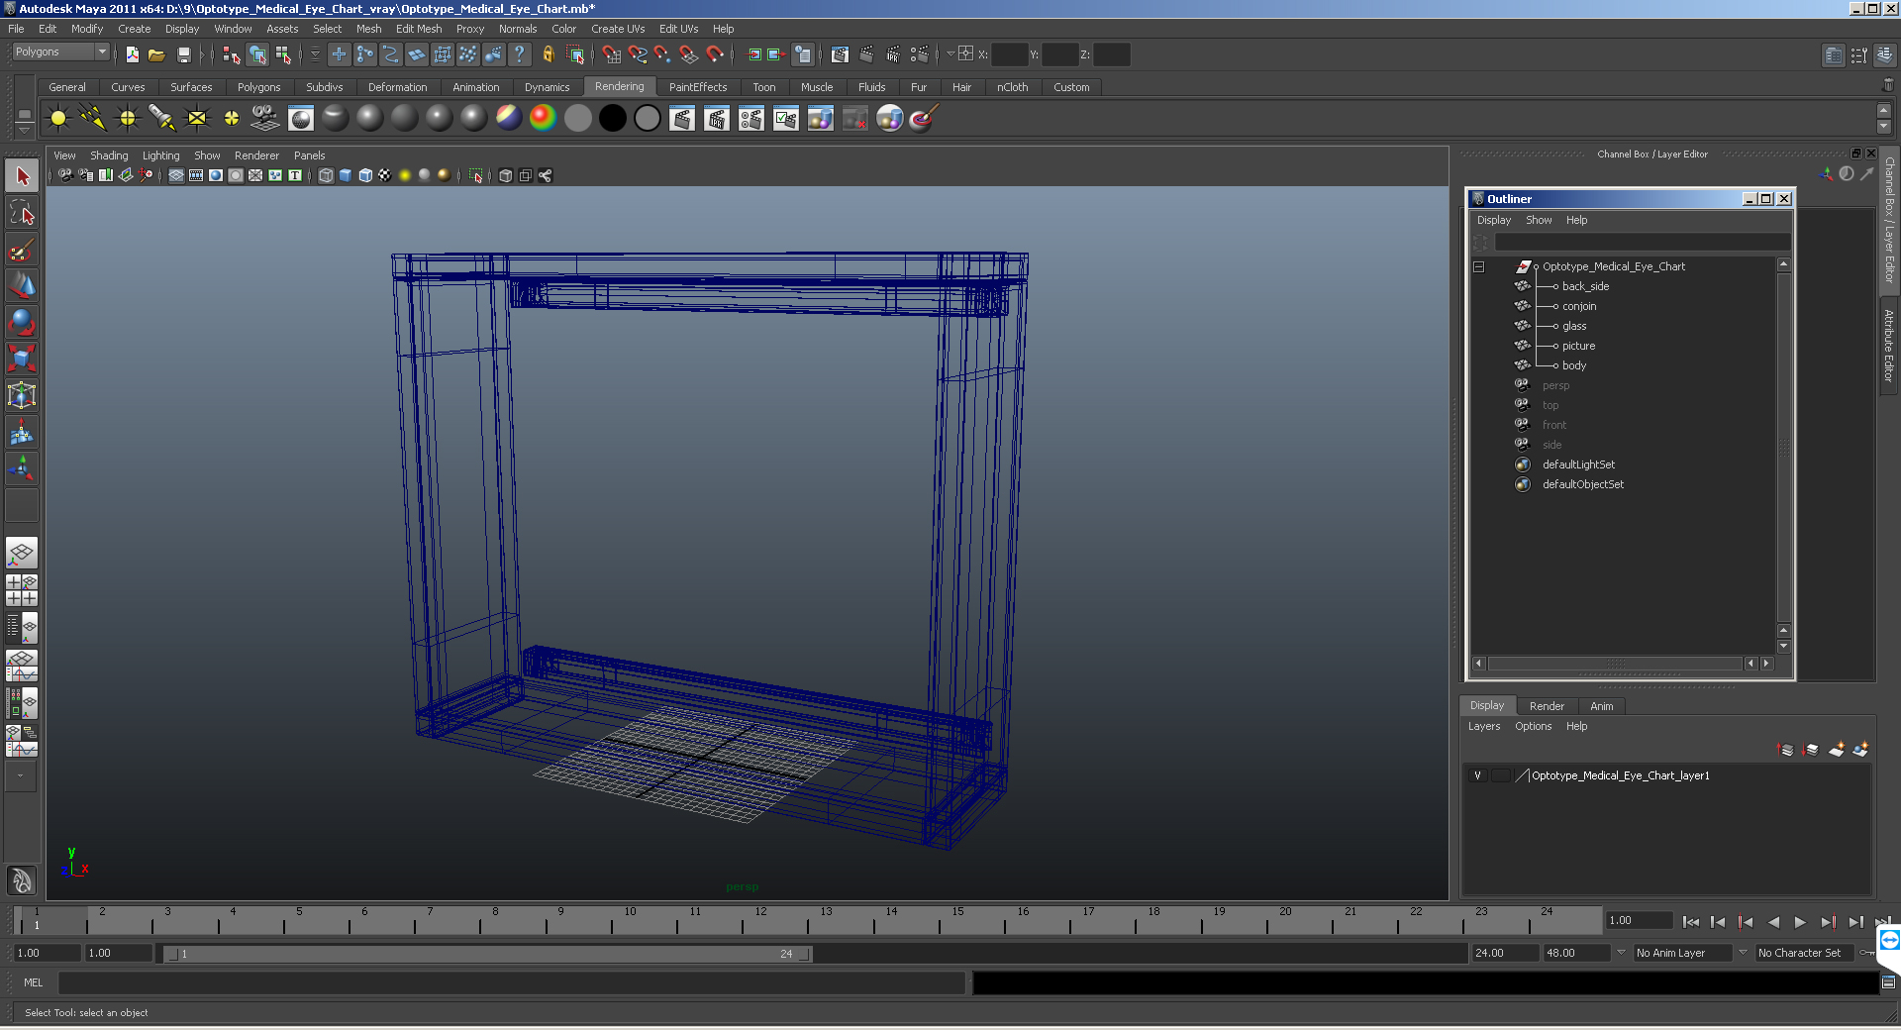Open the Panels menu in the viewport

click(x=309, y=155)
